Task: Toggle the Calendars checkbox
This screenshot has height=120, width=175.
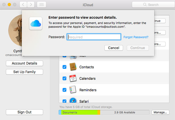Action: [65, 78]
